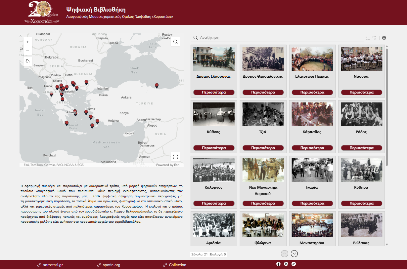Click Περισσότερα button under Νάουσα
Image resolution: width=407 pixels, height=269 pixels.
(362, 93)
